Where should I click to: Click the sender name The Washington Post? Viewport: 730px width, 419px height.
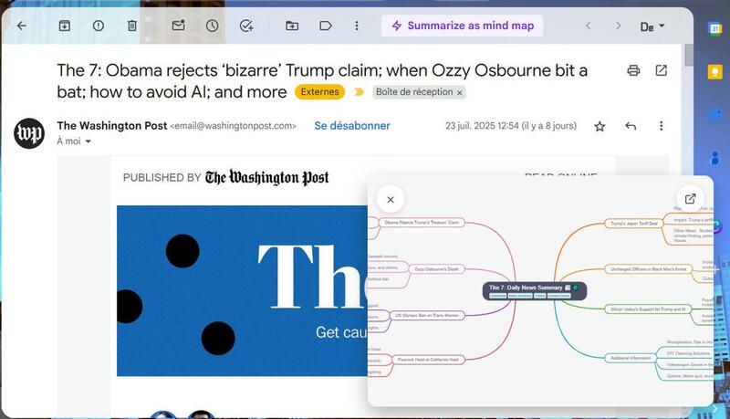coord(111,126)
